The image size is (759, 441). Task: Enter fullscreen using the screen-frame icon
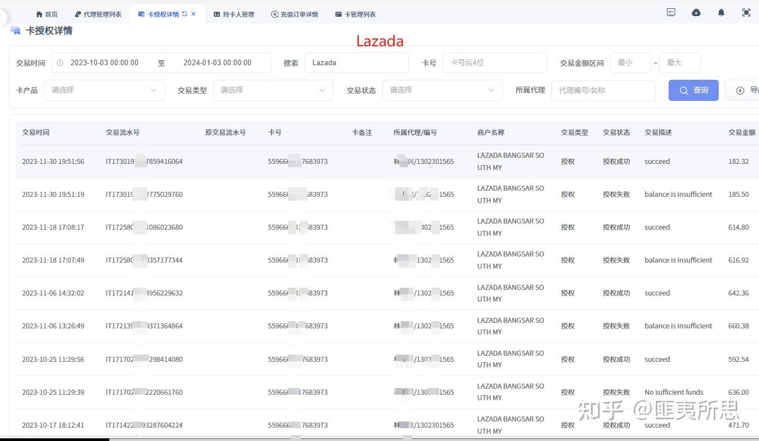[x=746, y=12]
